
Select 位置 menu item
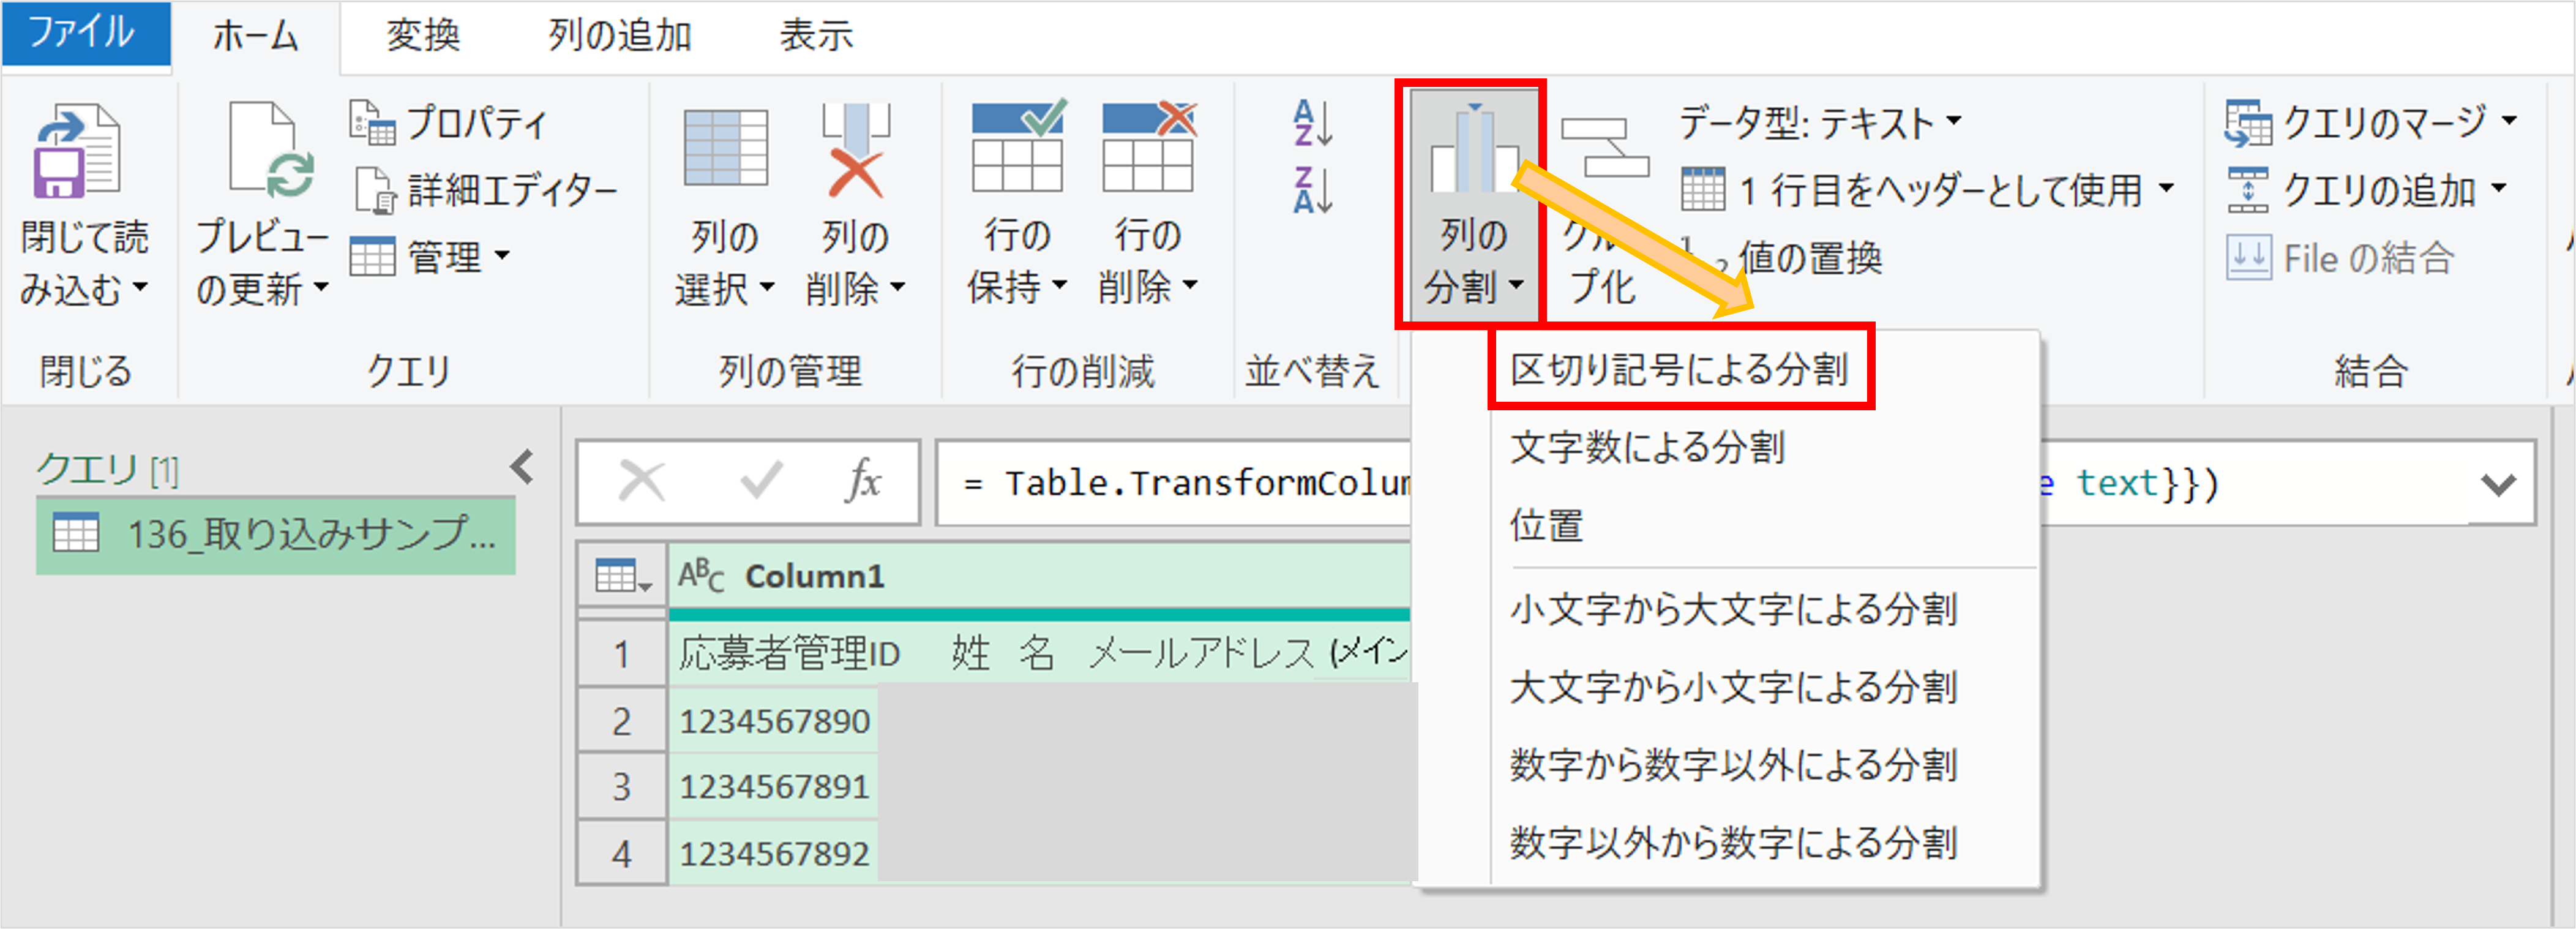[x=1546, y=525]
